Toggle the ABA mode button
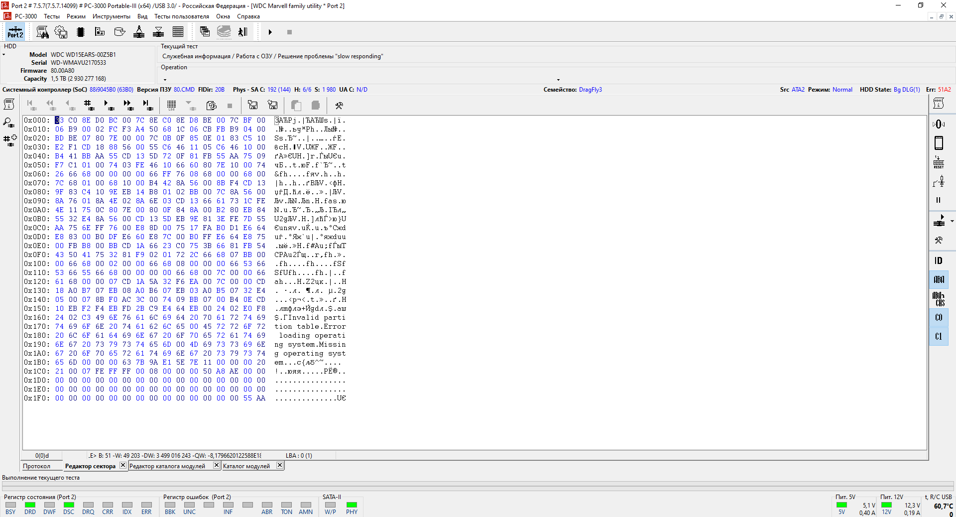This screenshot has height=517, width=956. coord(939,279)
